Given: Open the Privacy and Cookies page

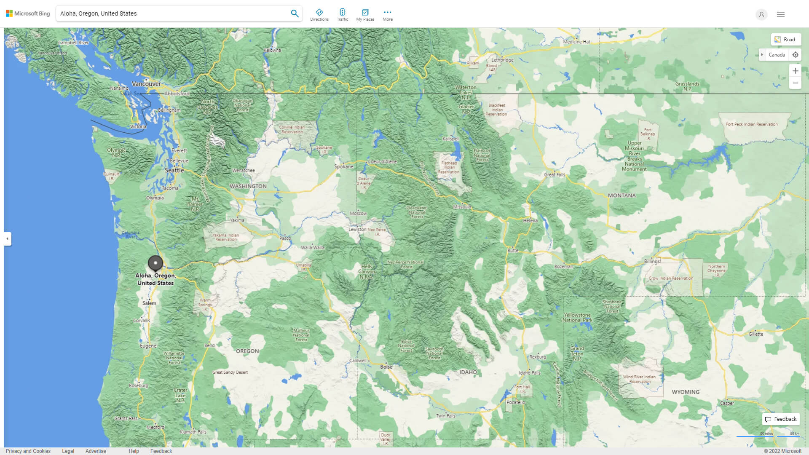Looking at the screenshot, I should tap(28, 451).
